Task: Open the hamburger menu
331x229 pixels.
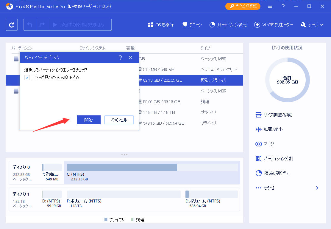Action: [x=270, y=6]
